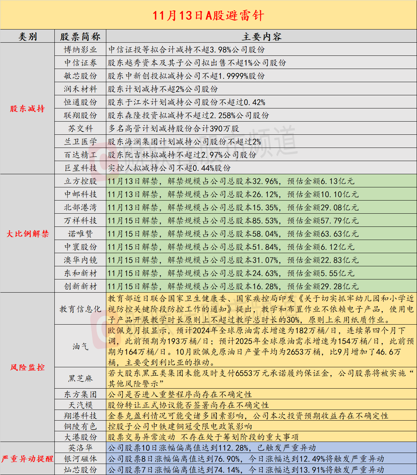Click the 主要内容 column header
The width and height of the screenshot is (417, 475).
pos(261,37)
